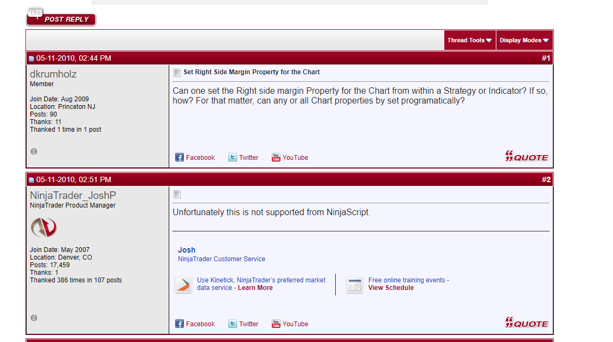
Task: Open dkrumholz user profile
Action: click(x=53, y=74)
